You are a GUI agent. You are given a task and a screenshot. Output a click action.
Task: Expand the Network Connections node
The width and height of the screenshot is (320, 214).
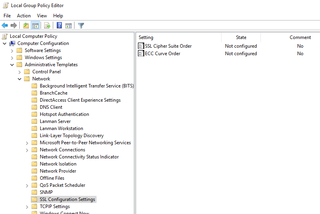tap(27, 150)
